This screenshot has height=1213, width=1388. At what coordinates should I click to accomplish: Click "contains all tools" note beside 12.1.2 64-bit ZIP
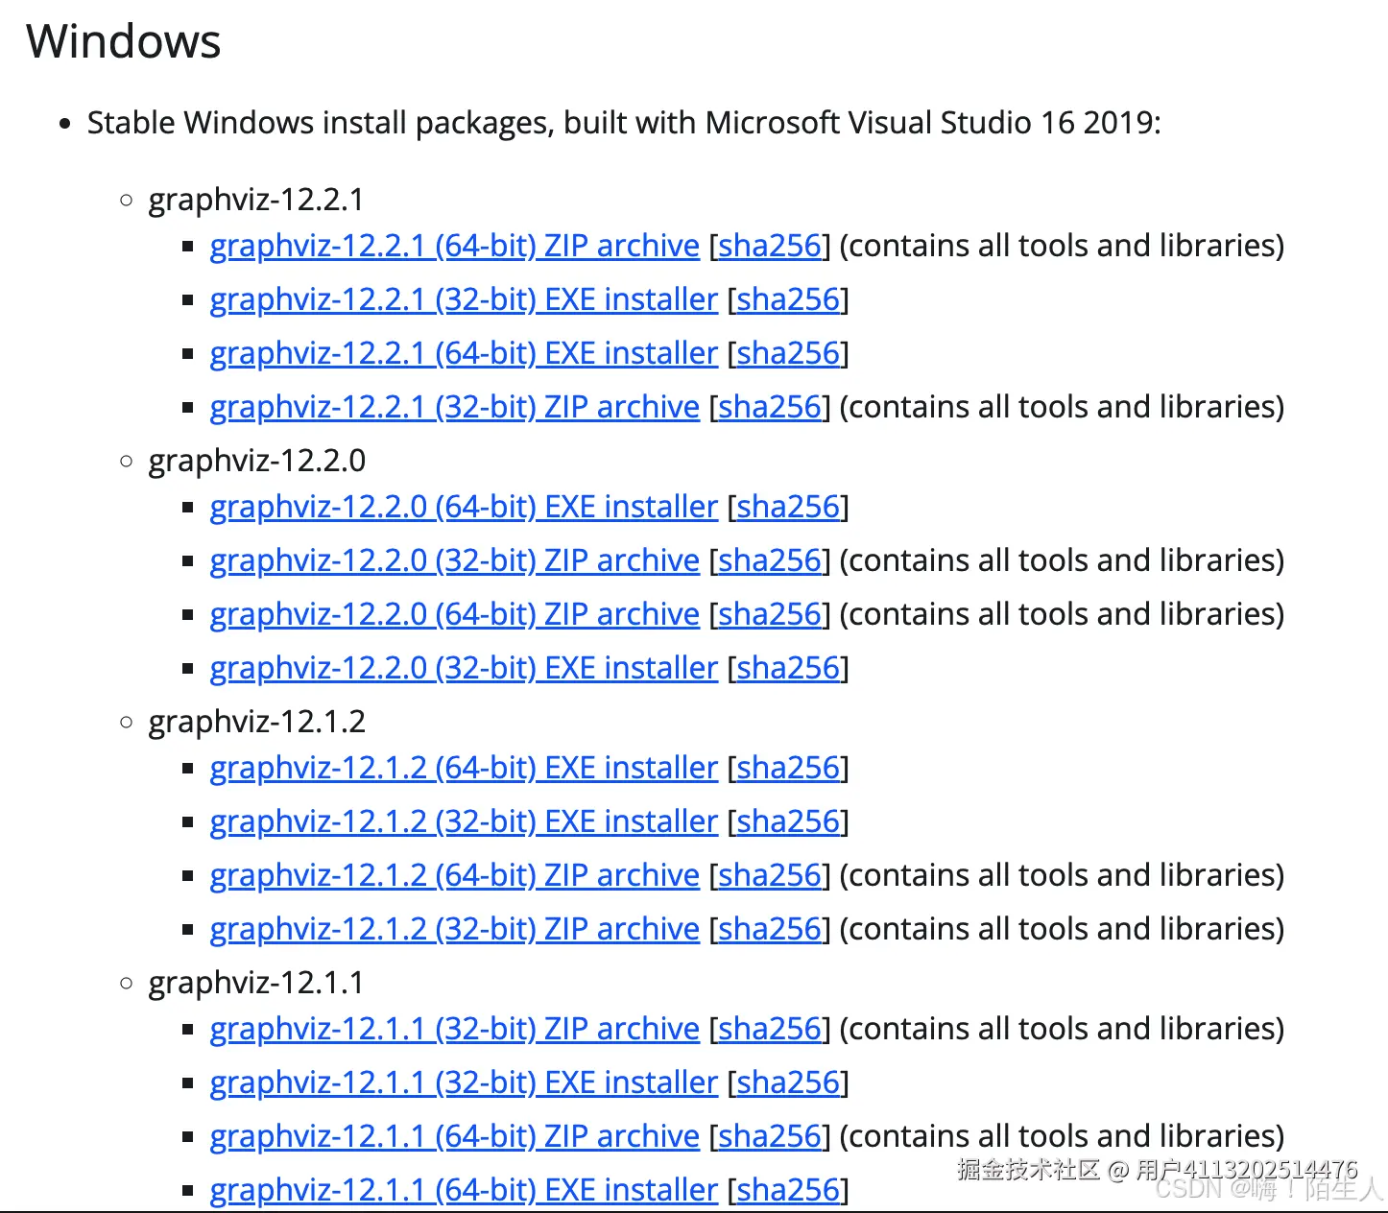tap(1062, 875)
